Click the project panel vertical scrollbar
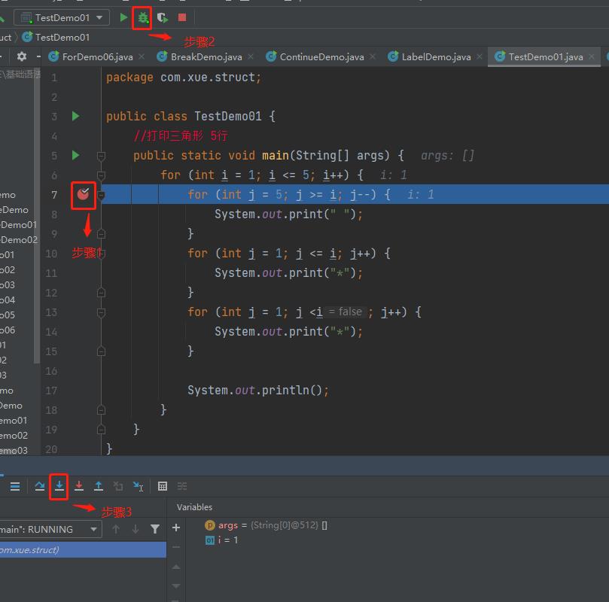This screenshot has height=602, width=609. [37, 217]
